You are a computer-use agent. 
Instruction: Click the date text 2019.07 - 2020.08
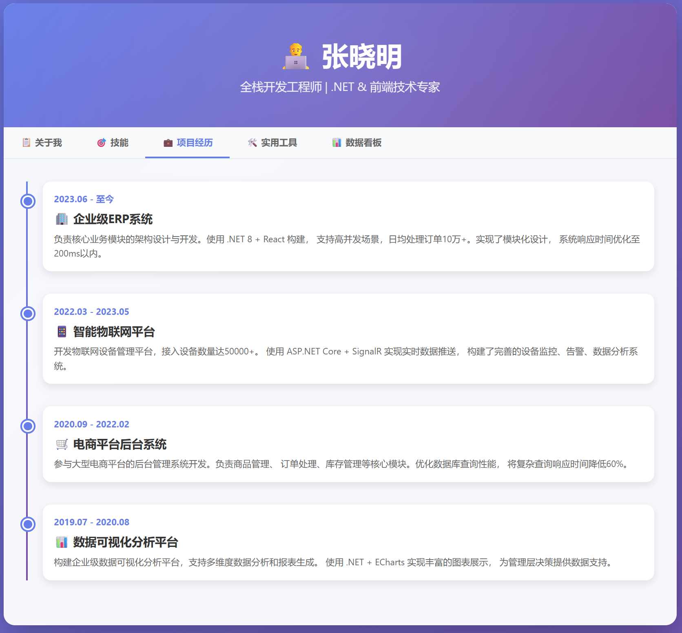91,522
